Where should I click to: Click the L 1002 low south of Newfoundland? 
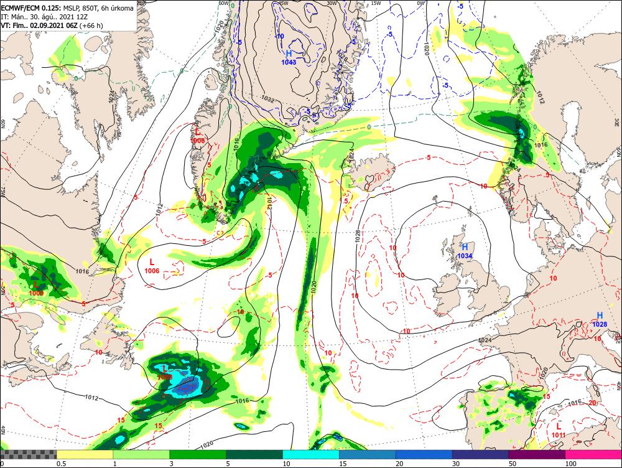(x=165, y=372)
